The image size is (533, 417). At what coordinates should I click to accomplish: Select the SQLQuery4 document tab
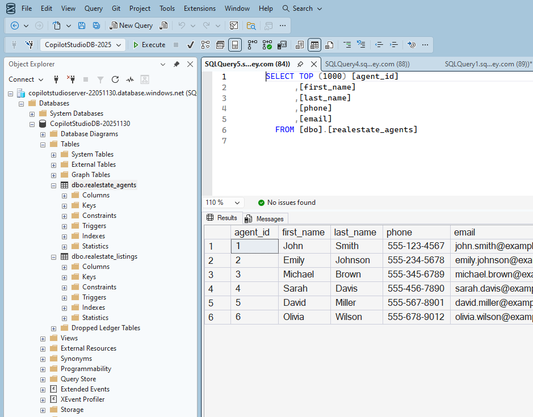pos(367,64)
